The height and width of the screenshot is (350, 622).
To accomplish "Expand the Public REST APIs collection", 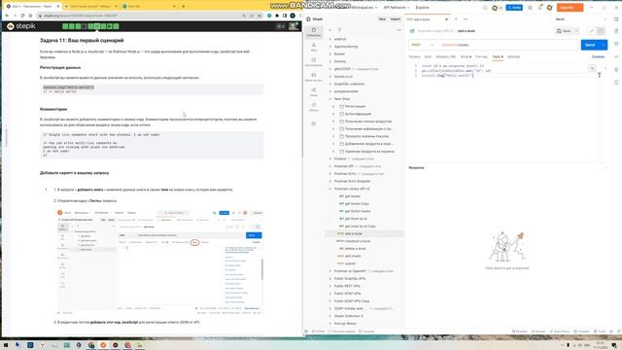I will 330,286.
